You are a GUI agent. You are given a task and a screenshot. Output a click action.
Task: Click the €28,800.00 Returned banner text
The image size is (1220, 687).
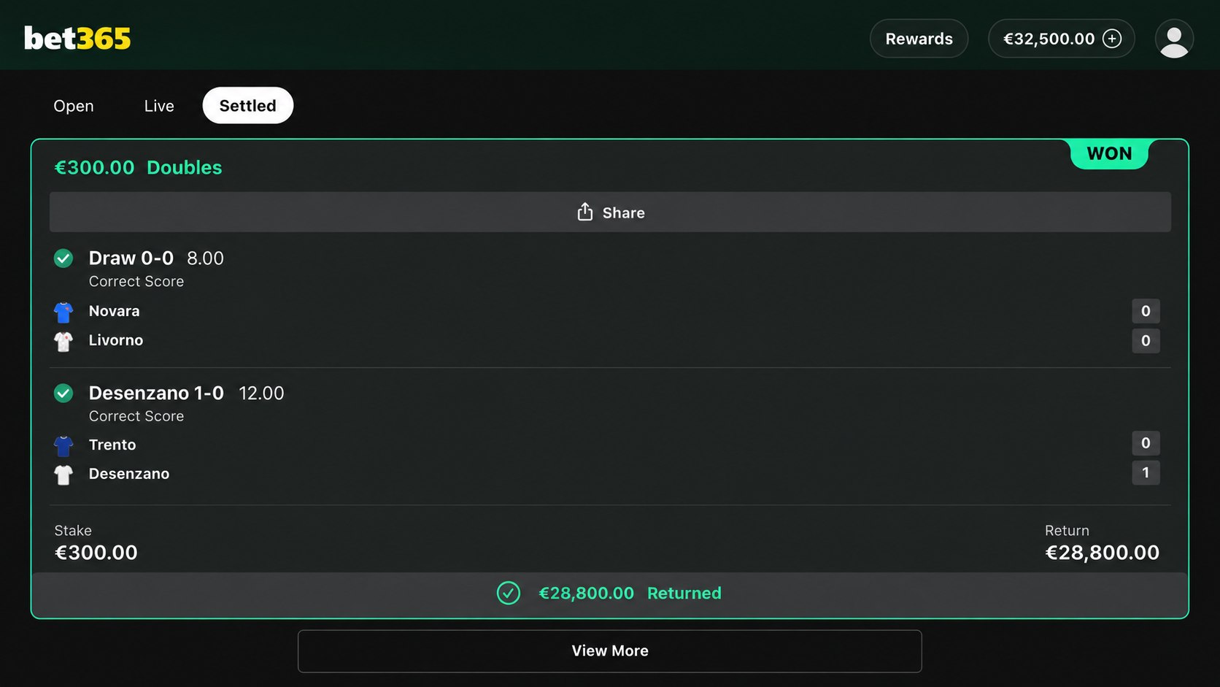630,594
